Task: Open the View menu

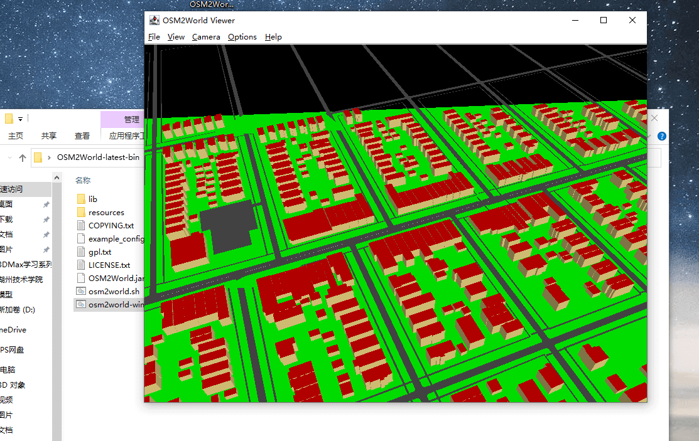Action: 176,37
